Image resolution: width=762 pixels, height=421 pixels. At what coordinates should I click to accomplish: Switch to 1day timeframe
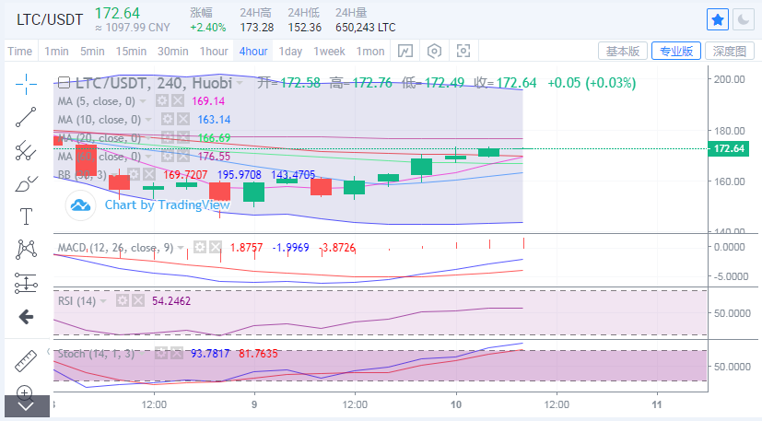pos(290,51)
